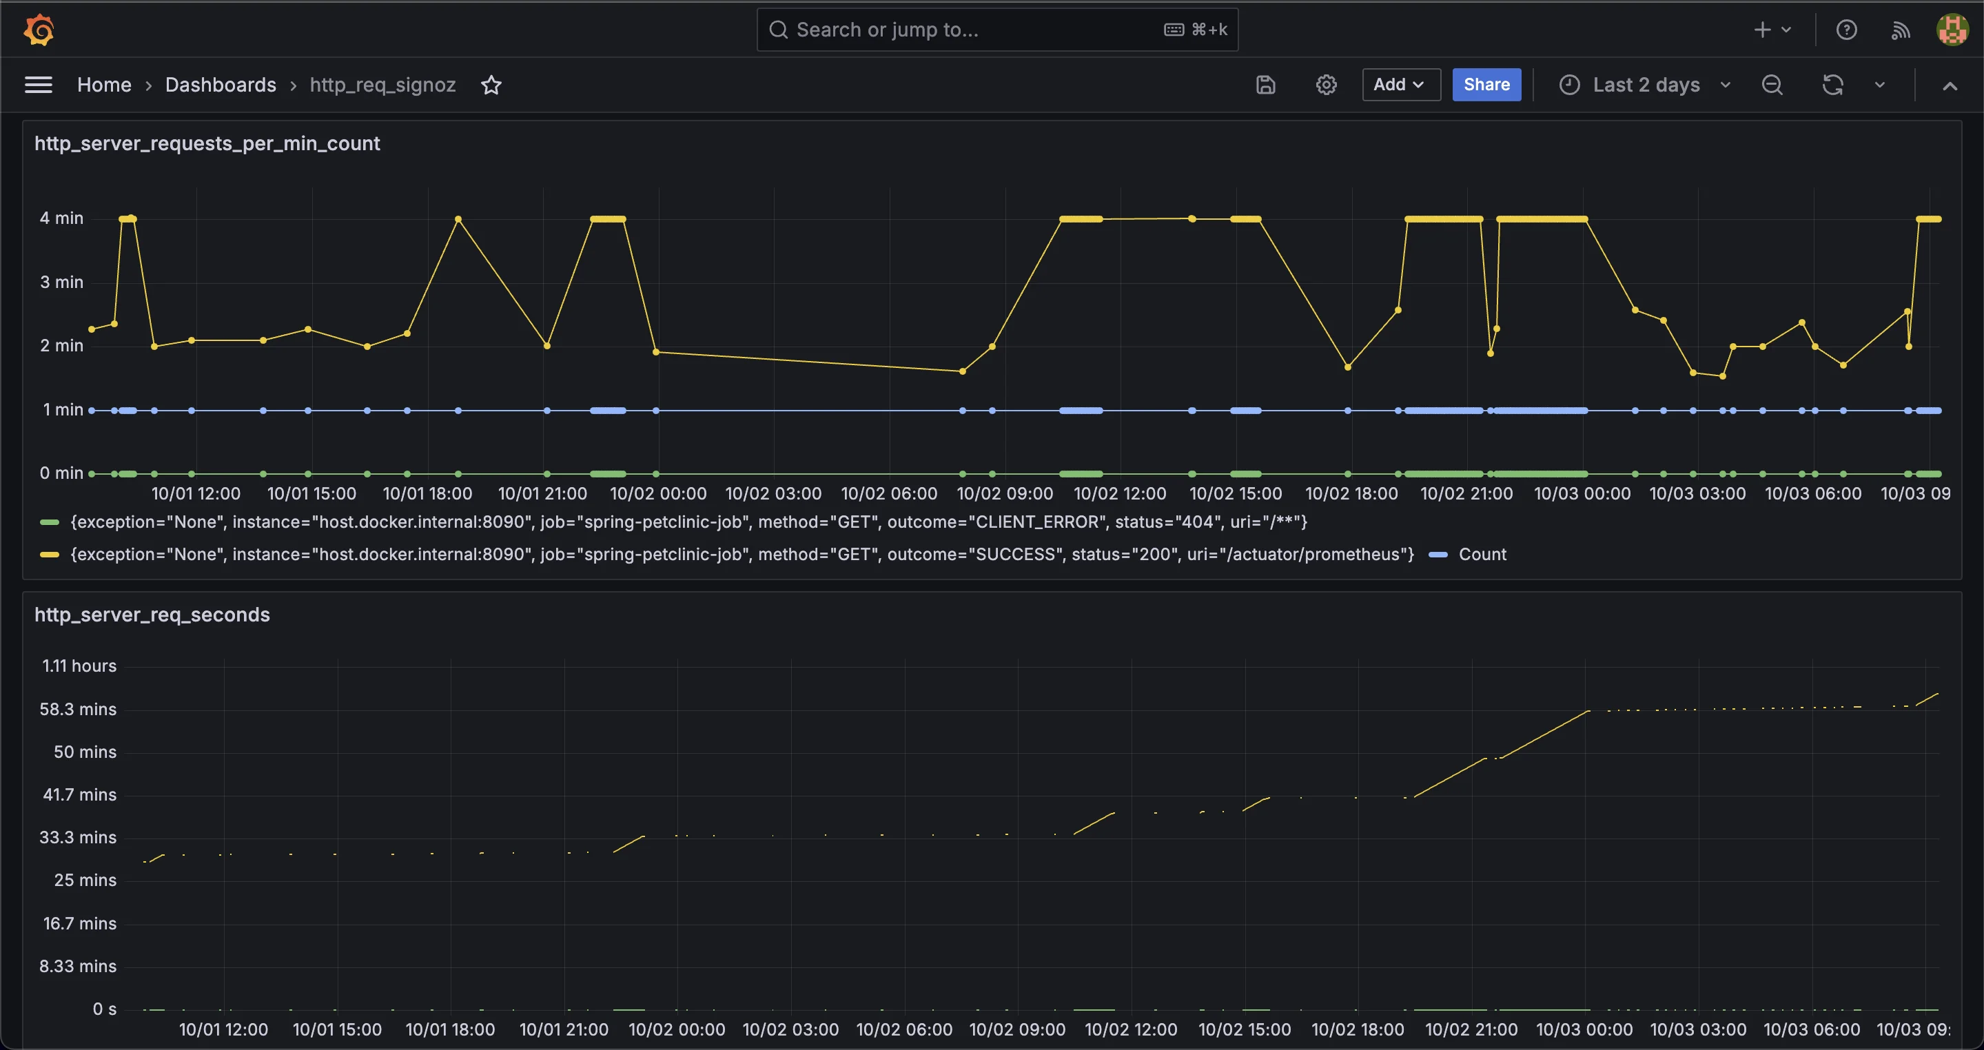Open Dashboards breadcrumb link
This screenshot has height=1050, width=1984.
pyautogui.click(x=221, y=85)
